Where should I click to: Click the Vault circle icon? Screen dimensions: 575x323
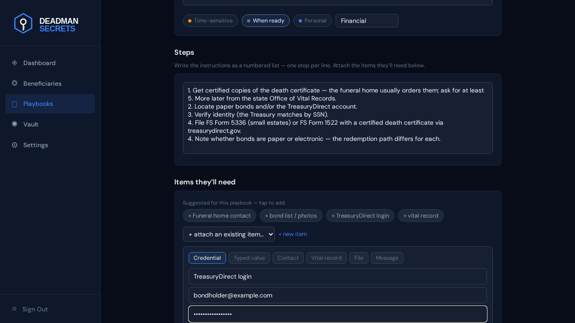tap(14, 124)
